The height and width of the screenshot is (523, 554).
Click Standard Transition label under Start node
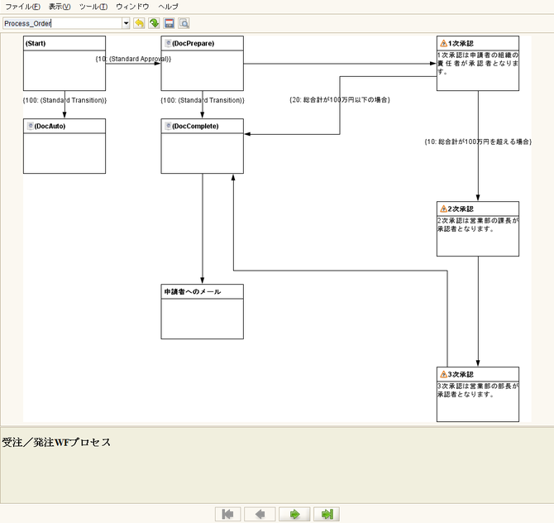coord(64,100)
